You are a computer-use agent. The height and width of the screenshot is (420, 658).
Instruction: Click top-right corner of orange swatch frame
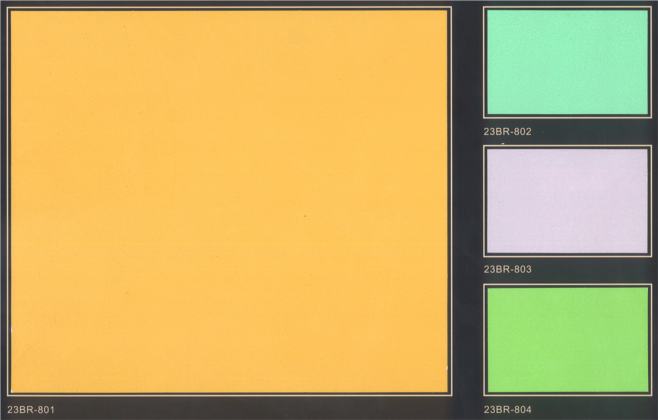tap(451, 7)
